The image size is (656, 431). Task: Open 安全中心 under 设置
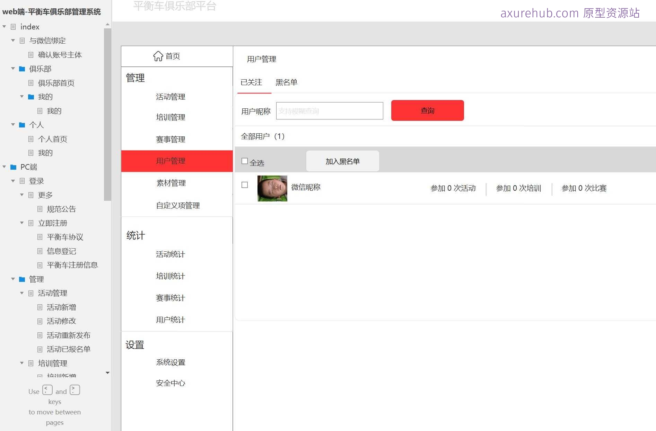(x=170, y=383)
